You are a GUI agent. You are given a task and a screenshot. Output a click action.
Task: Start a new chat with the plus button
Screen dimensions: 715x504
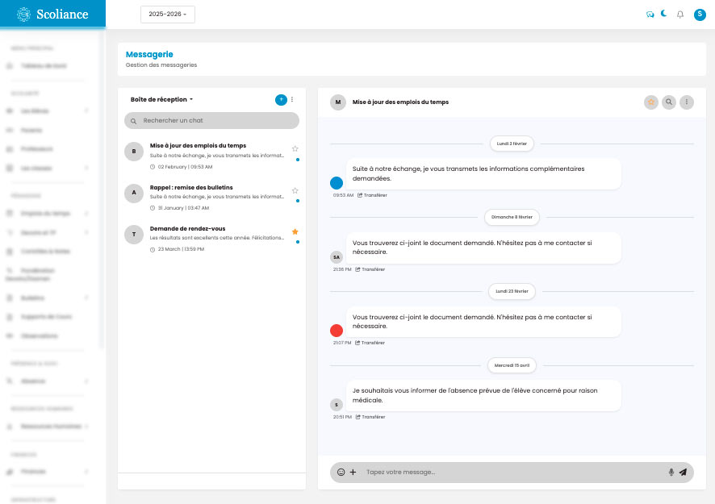(x=281, y=99)
